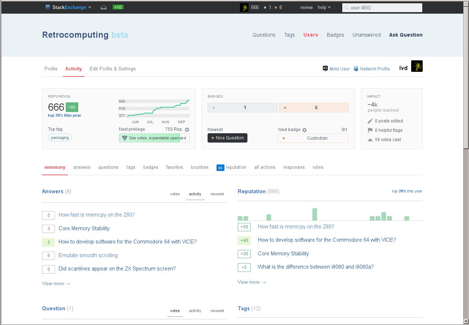Open 'Emulate smooth scrolling' answer link
This screenshot has width=469, height=325.
(x=88, y=255)
